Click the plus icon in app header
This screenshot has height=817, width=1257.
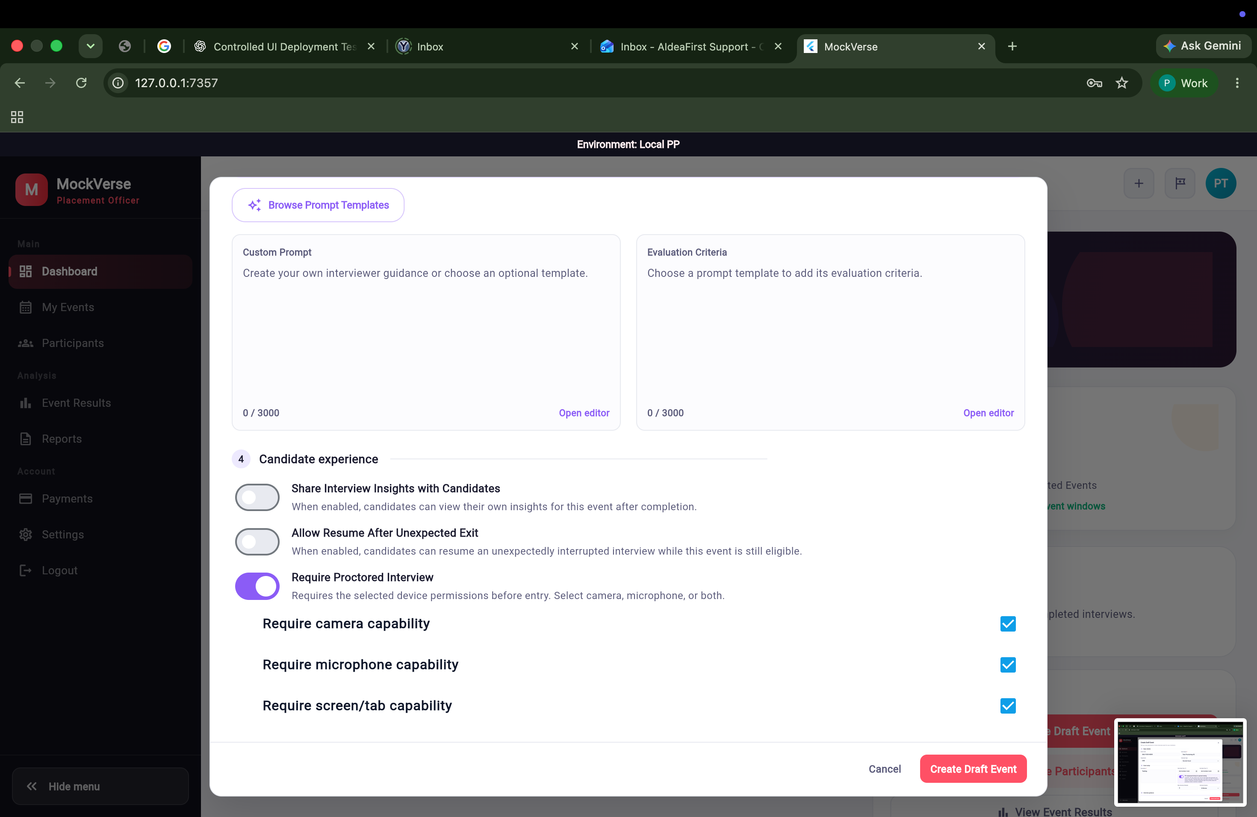pyautogui.click(x=1139, y=183)
